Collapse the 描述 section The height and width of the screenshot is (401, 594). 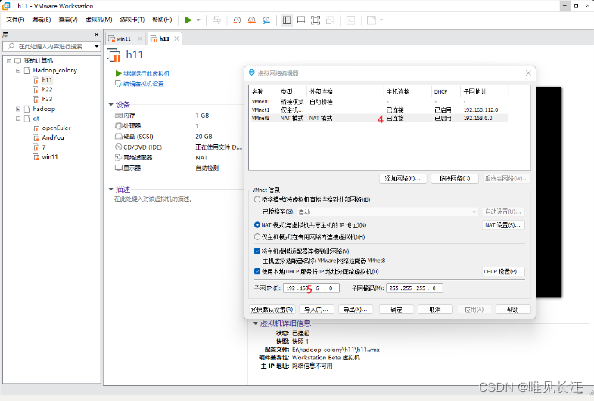tap(110, 189)
